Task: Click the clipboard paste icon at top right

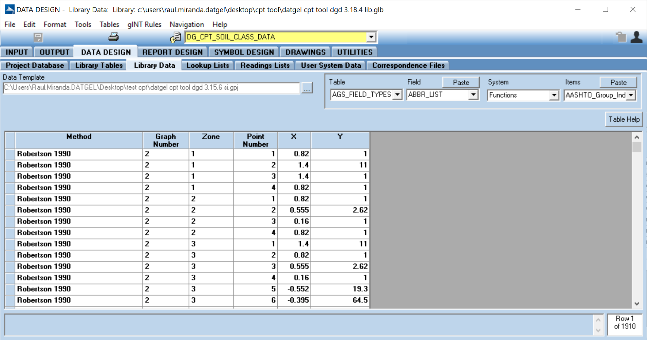Action: coord(621,37)
